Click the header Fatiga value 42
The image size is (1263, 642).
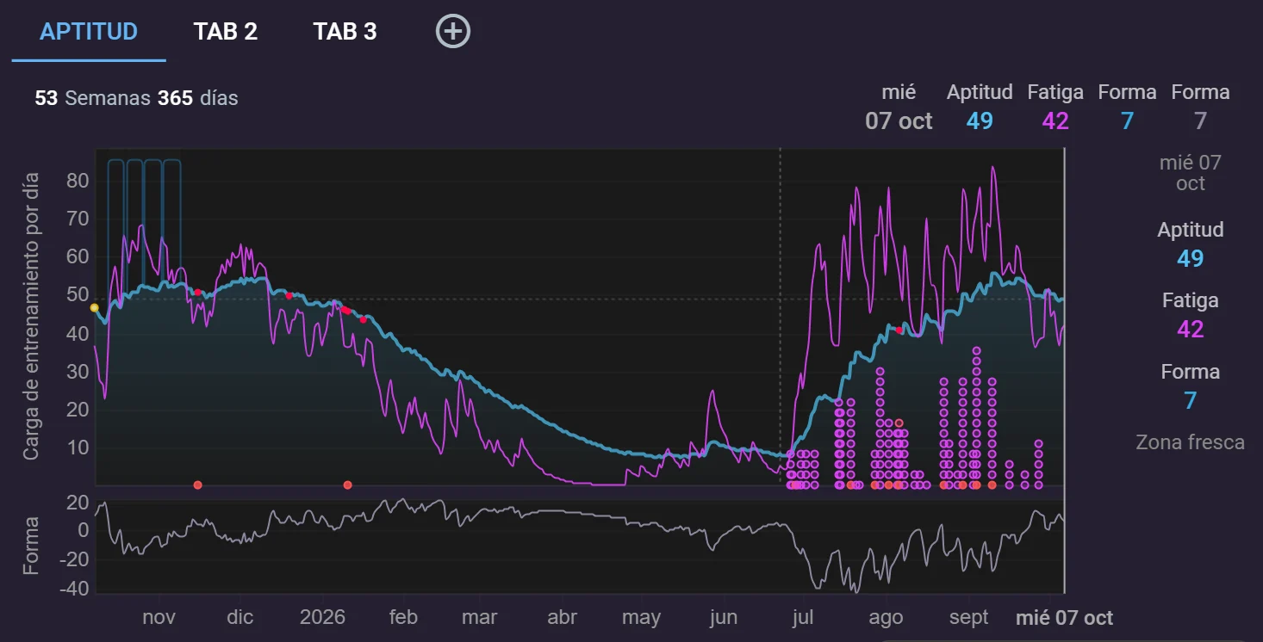(x=1055, y=120)
